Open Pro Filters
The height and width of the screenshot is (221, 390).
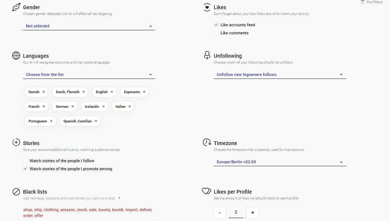[x=372, y=2]
